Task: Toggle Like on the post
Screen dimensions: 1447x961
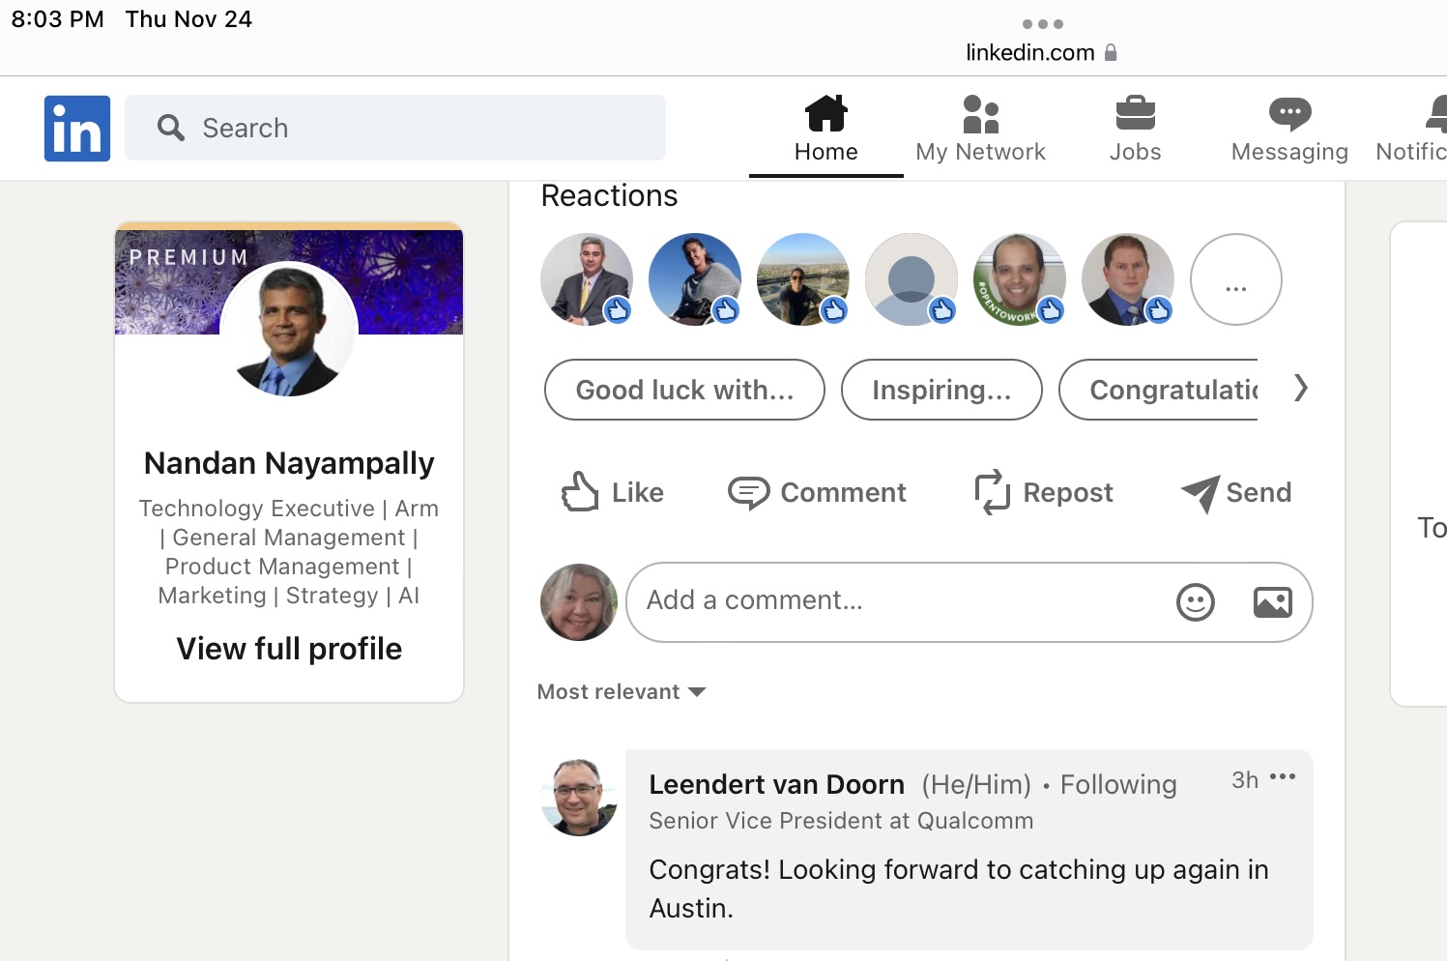Action: [x=613, y=493]
